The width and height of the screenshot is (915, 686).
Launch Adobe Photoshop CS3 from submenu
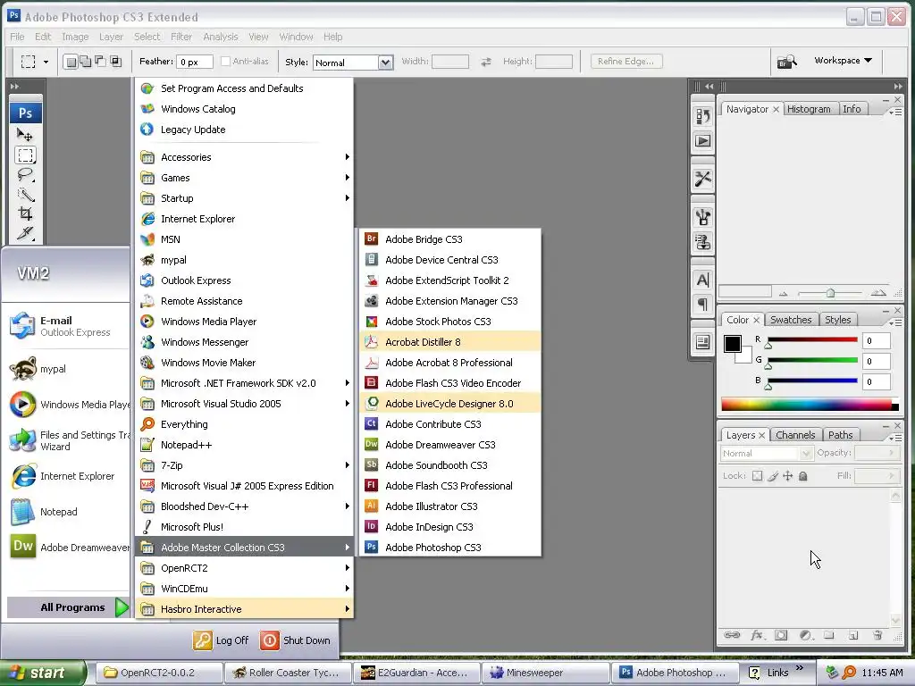pyautogui.click(x=450, y=548)
